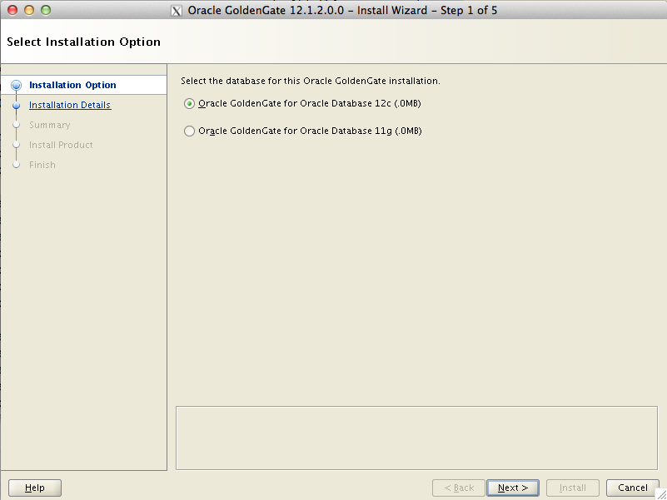Close the Install Wizard window
Image resolution: width=667 pixels, height=500 pixels.
click(x=12, y=10)
